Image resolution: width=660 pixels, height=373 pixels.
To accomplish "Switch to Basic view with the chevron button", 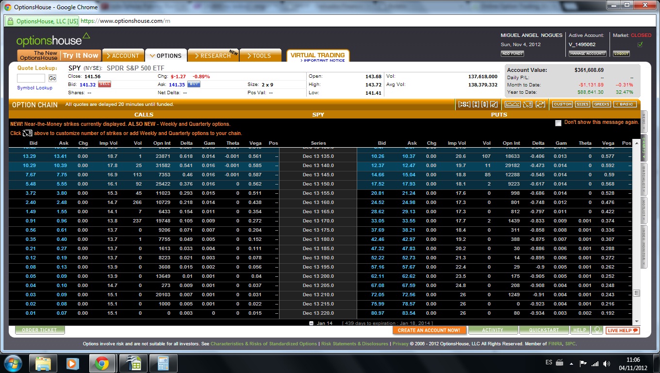I will coord(625,104).
